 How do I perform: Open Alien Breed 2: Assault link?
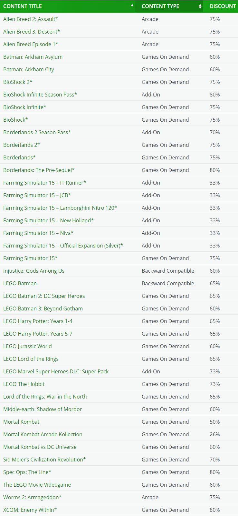coord(31,19)
